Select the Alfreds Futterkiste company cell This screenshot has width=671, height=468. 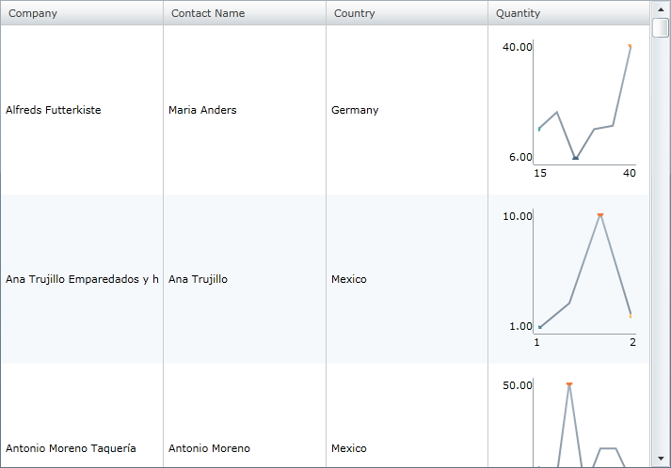point(54,110)
